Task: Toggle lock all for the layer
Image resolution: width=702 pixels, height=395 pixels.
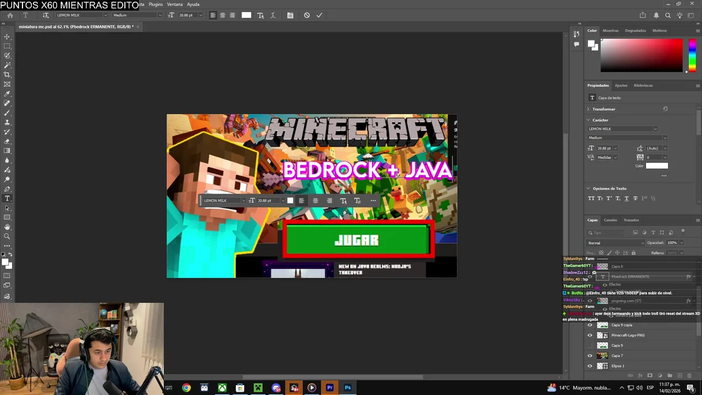Action: click(633, 253)
